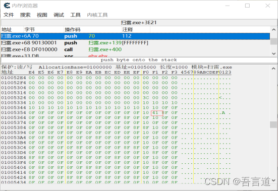
Task: Click the Cheat Engine logo icon in title bar
Action: point(7,6)
